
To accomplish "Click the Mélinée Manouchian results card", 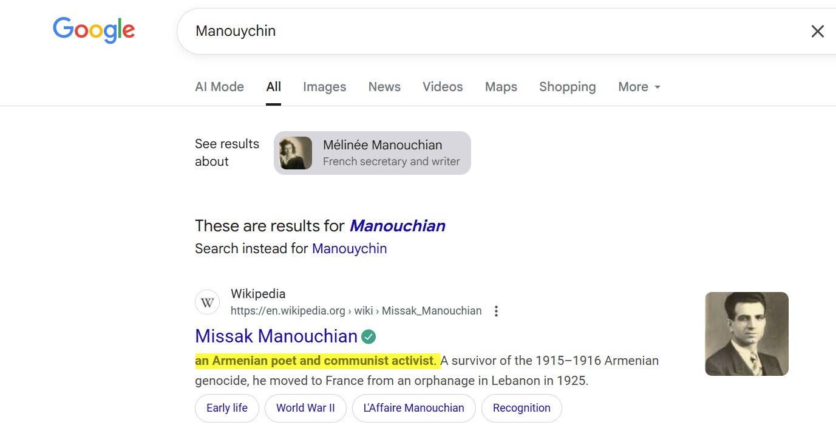I will pyautogui.click(x=372, y=152).
